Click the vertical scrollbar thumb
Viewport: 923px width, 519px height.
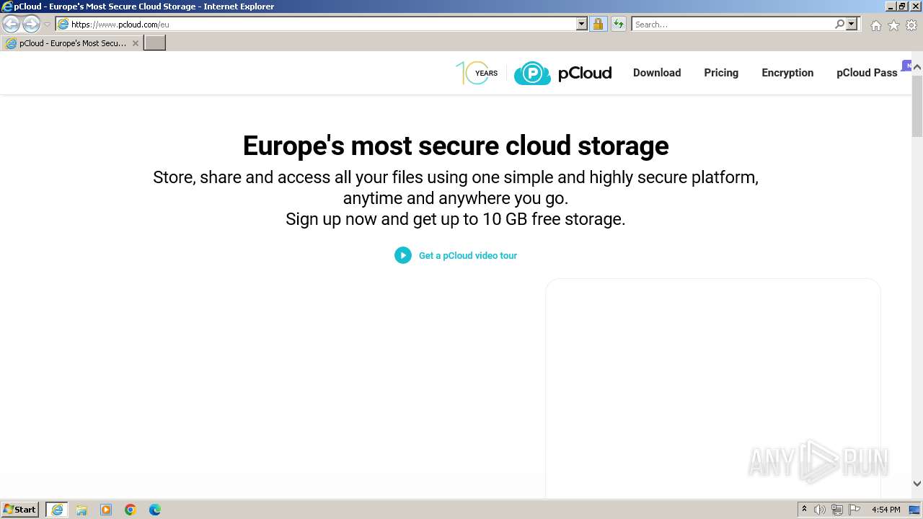917,105
